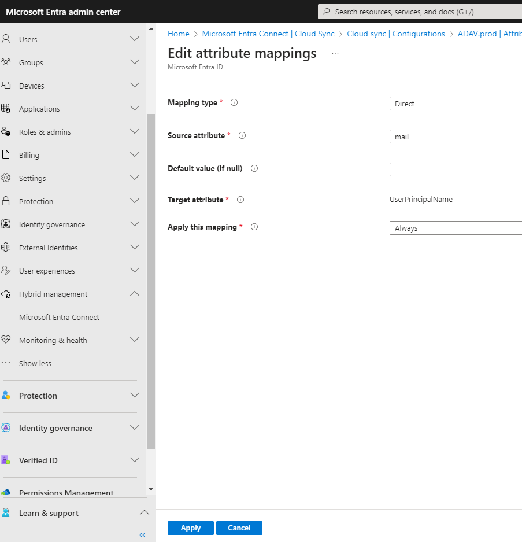Click the Applications grid icon
The width and height of the screenshot is (522, 542).
click(x=6, y=108)
